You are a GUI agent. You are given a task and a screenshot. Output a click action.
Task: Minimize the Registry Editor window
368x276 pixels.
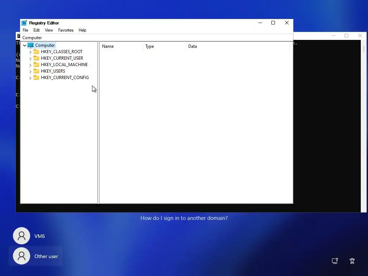(x=260, y=23)
